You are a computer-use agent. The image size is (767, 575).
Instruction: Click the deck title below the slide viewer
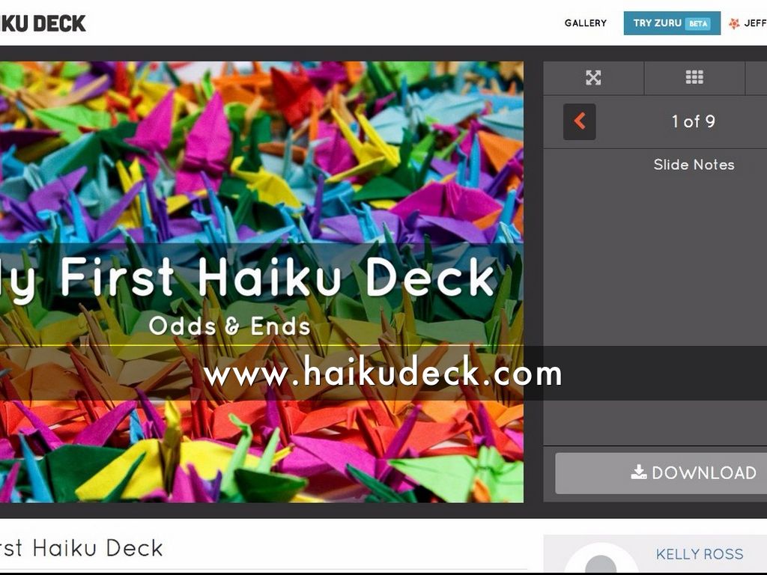(x=81, y=548)
